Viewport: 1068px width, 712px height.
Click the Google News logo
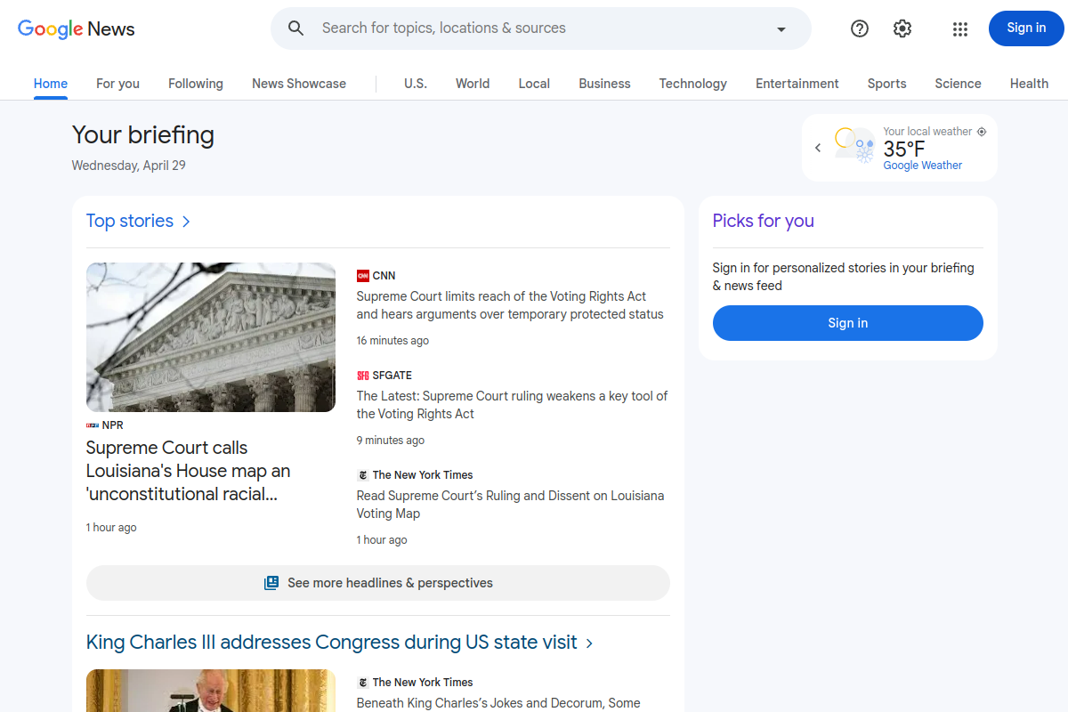click(77, 28)
